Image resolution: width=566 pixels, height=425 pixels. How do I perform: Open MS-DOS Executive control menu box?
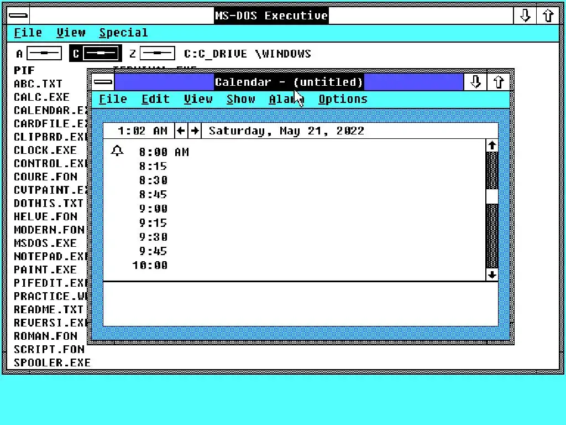(18, 15)
